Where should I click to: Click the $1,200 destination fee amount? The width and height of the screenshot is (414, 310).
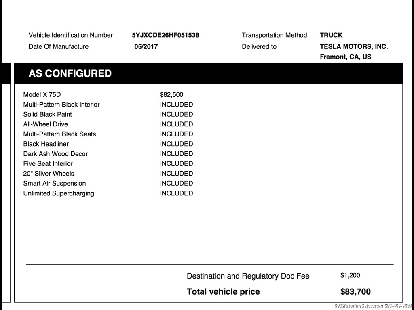click(350, 276)
